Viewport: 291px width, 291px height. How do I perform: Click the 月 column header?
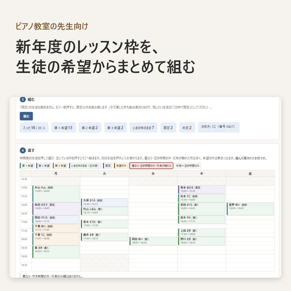pos(56,174)
